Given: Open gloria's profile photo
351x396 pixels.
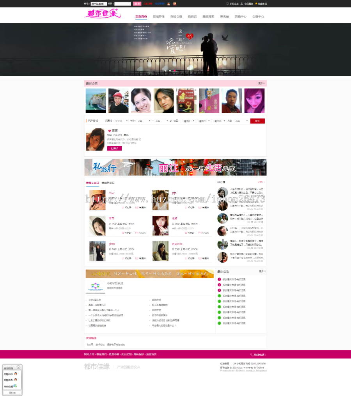Looking at the screenshot, I should click(97, 251).
